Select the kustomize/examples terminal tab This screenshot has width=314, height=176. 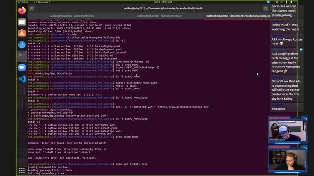click(x=237, y=16)
